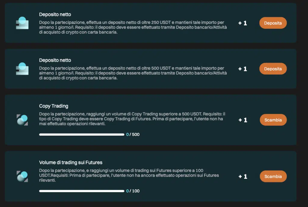
Task: Click the 0 / 100 progress counter
Action: pyautogui.click(x=133, y=191)
